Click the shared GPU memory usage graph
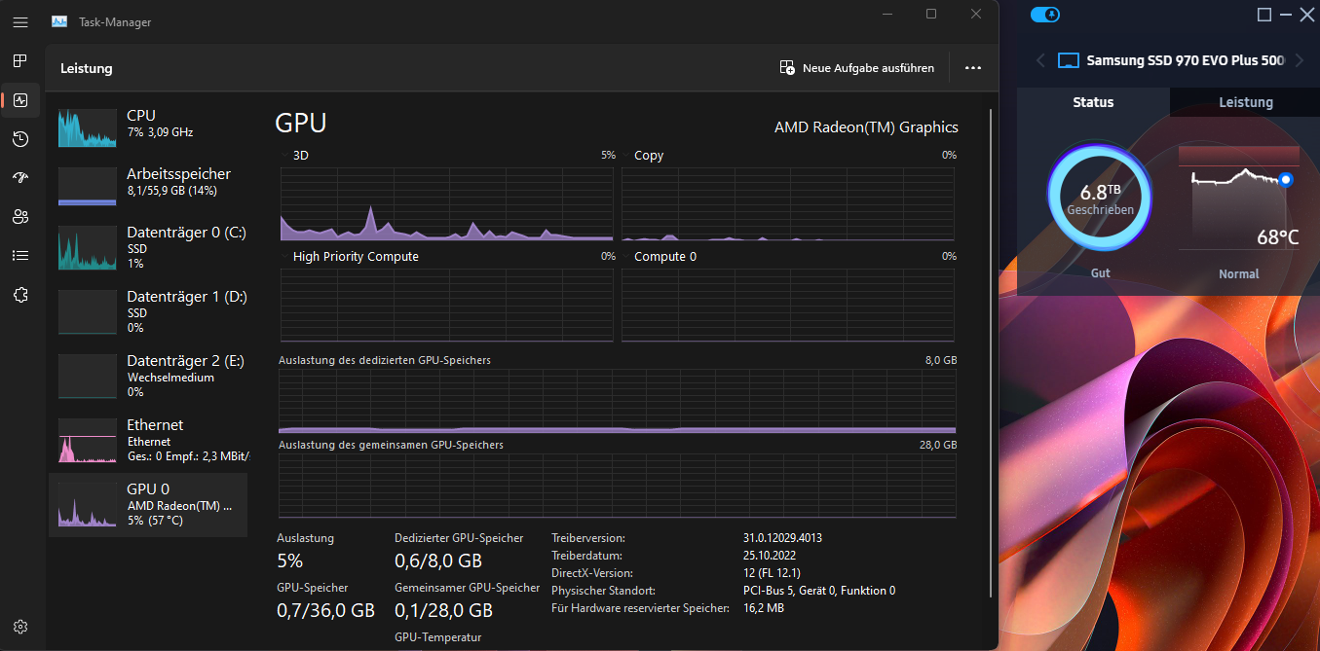1320x651 pixels. click(x=618, y=486)
